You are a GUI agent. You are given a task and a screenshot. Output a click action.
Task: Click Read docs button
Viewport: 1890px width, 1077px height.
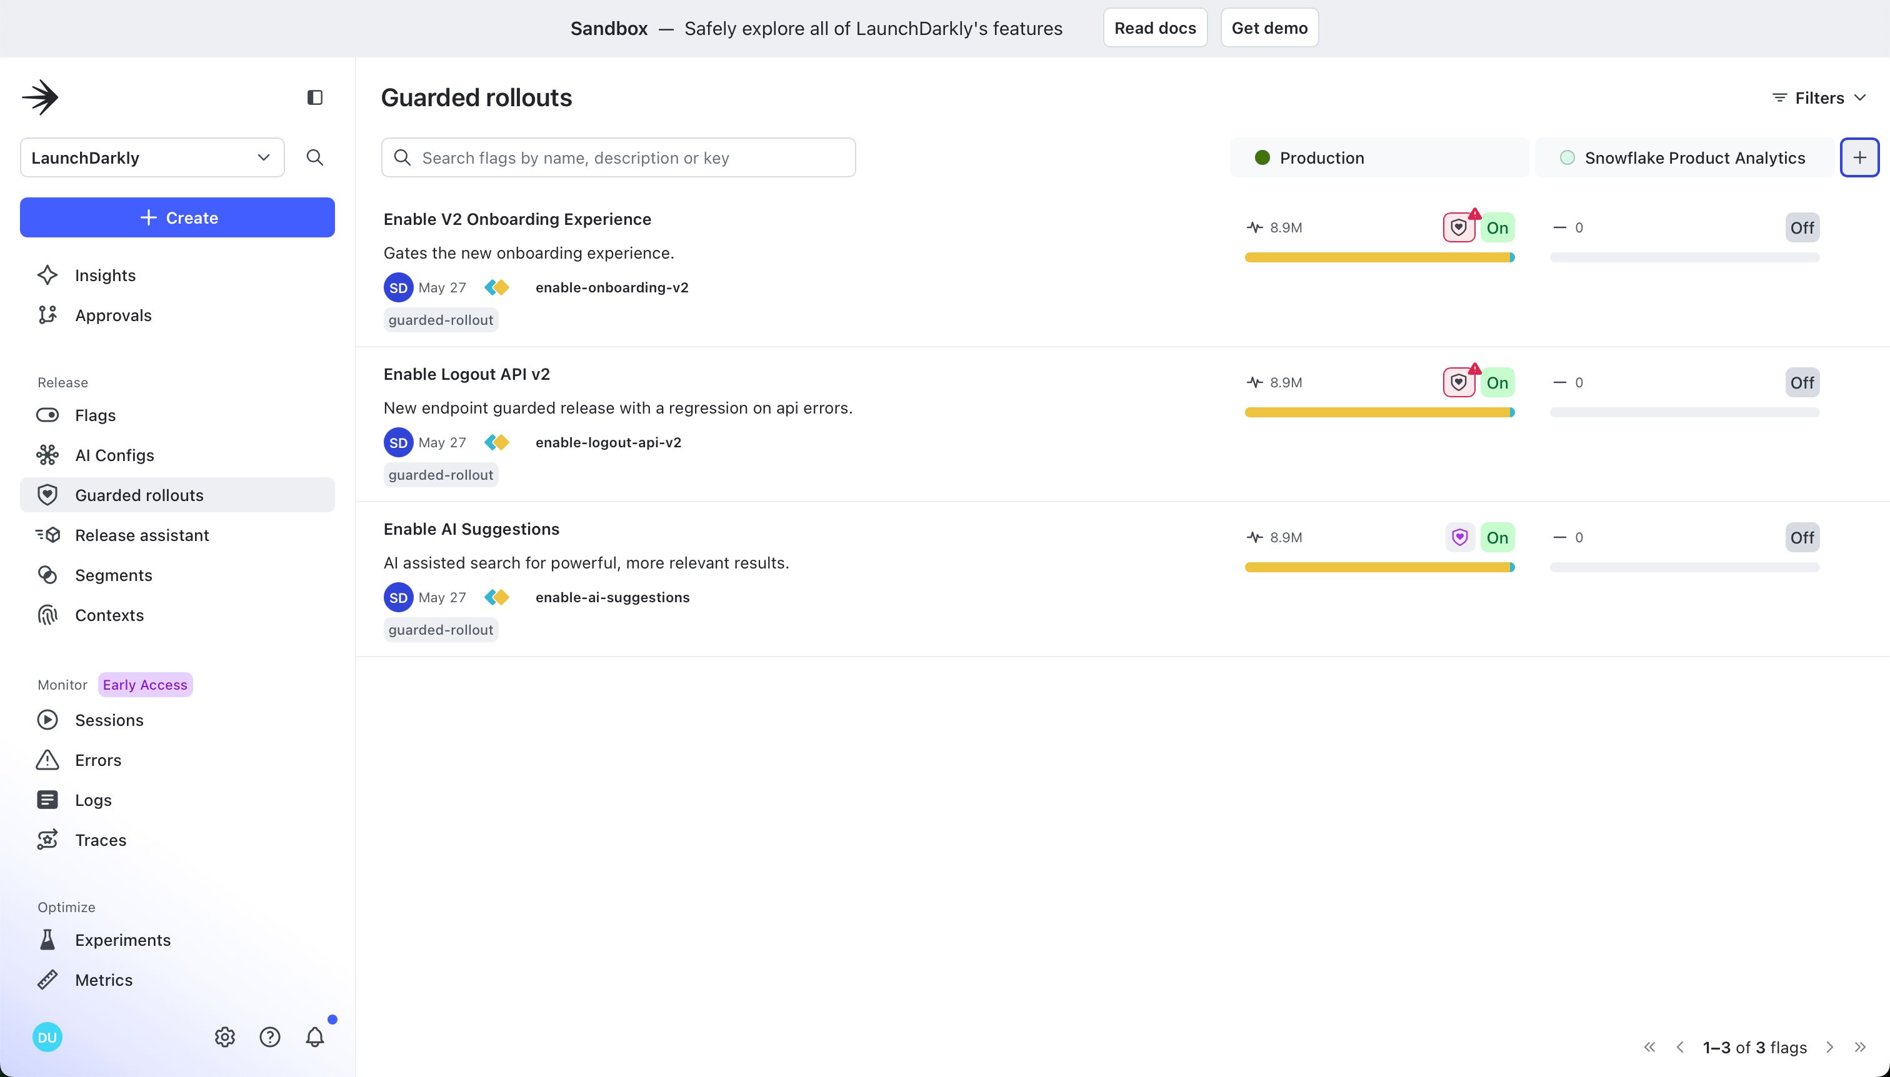point(1155,28)
